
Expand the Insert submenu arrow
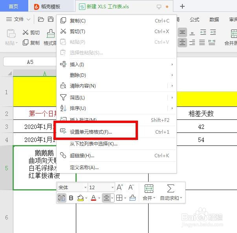[x=172, y=64]
